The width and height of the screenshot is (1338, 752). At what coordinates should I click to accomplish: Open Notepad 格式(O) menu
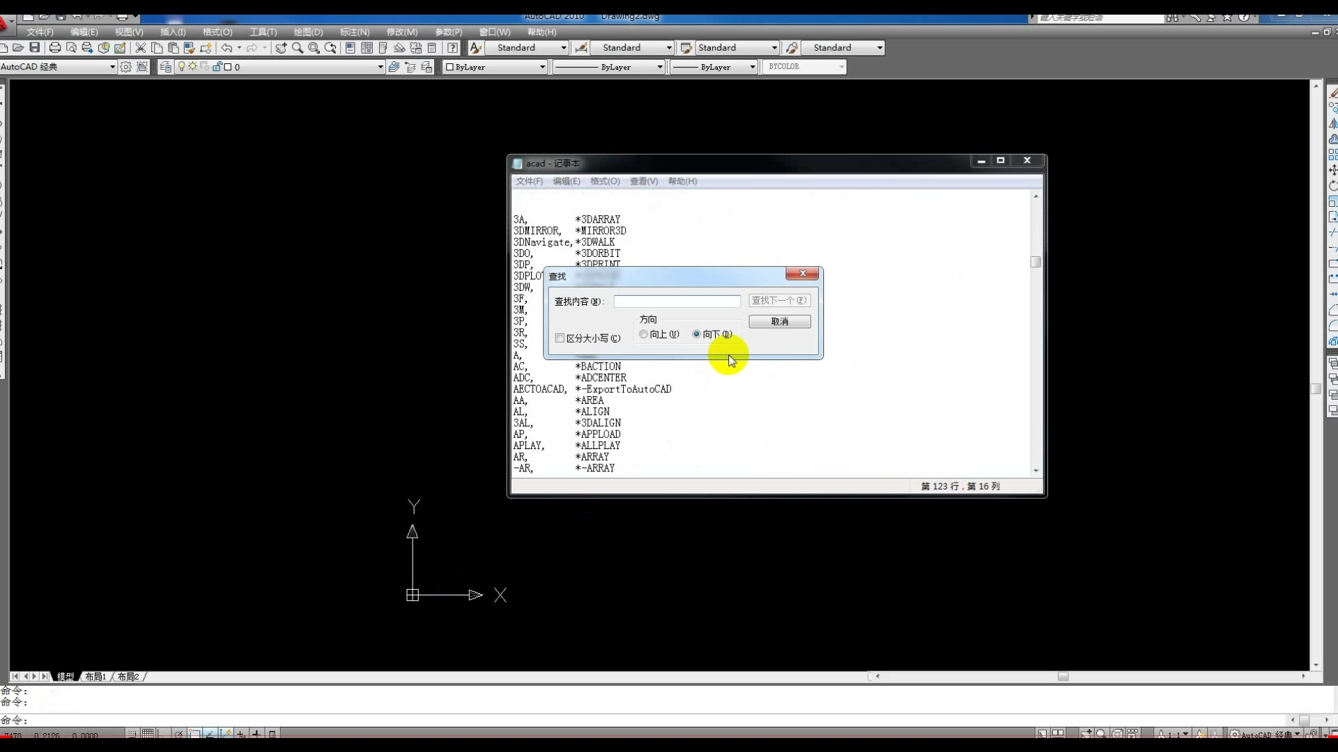click(x=605, y=181)
